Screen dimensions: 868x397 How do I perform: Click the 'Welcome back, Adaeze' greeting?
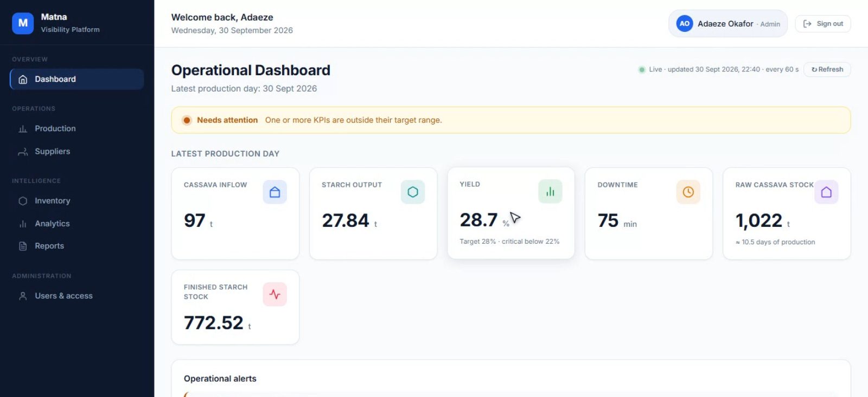pos(222,17)
